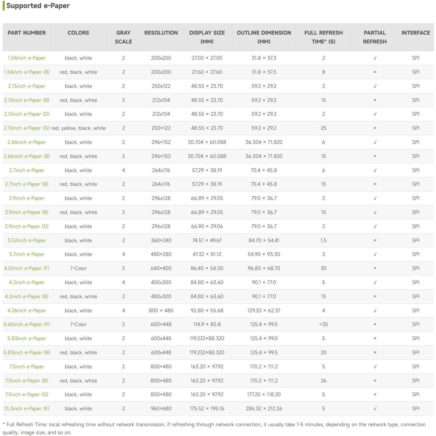The height and width of the screenshot is (436, 436).
Task: Follow the 2.66inch e-Paper (B) link
Action: [27, 156]
